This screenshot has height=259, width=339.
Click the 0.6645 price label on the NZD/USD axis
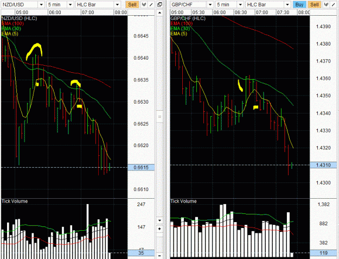141,36
